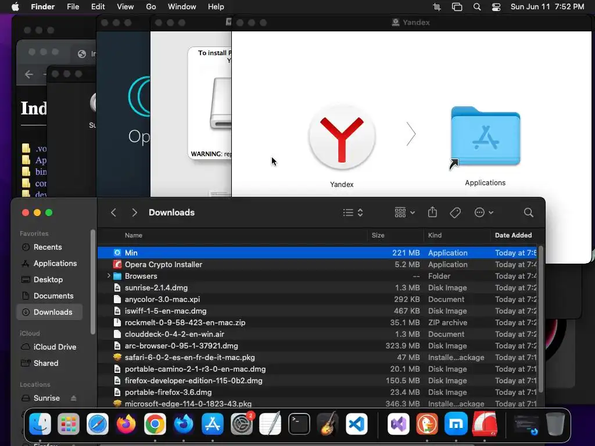Open Maxthon browser icon in the Dock
Image resolution: width=595 pixels, height=446 pixels.
[x=456, y=423]
